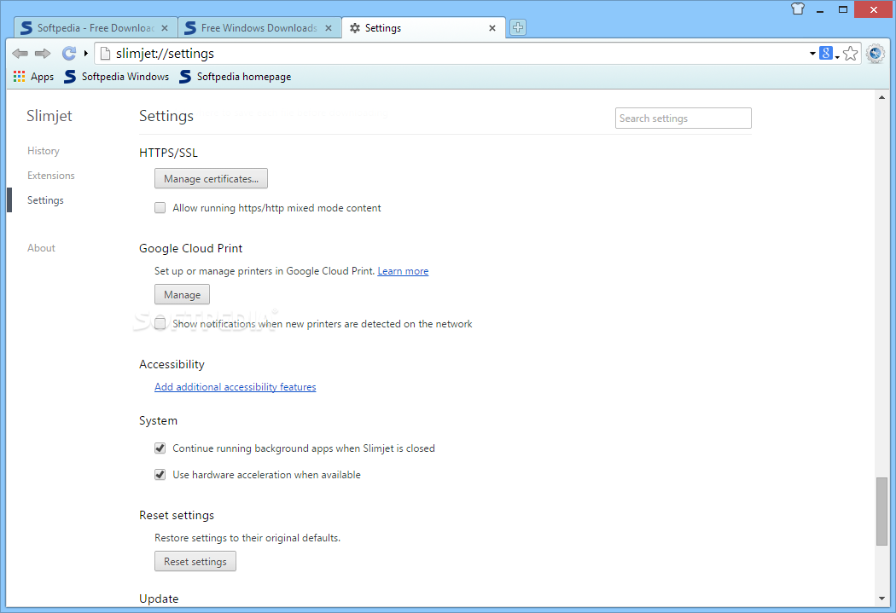
Task: Click the scrollbar up arrow
Action: pyautogui.click(x=881, y=97)
